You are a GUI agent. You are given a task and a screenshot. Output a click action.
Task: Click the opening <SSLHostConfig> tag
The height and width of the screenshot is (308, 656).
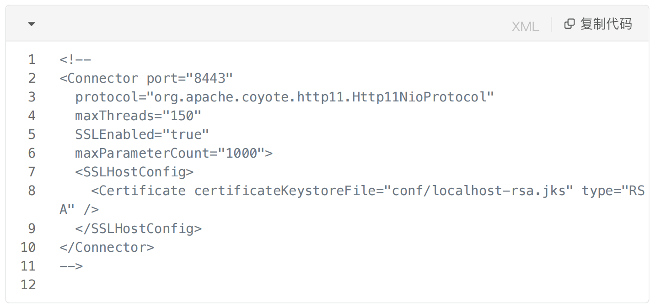(x=134, y=172)
